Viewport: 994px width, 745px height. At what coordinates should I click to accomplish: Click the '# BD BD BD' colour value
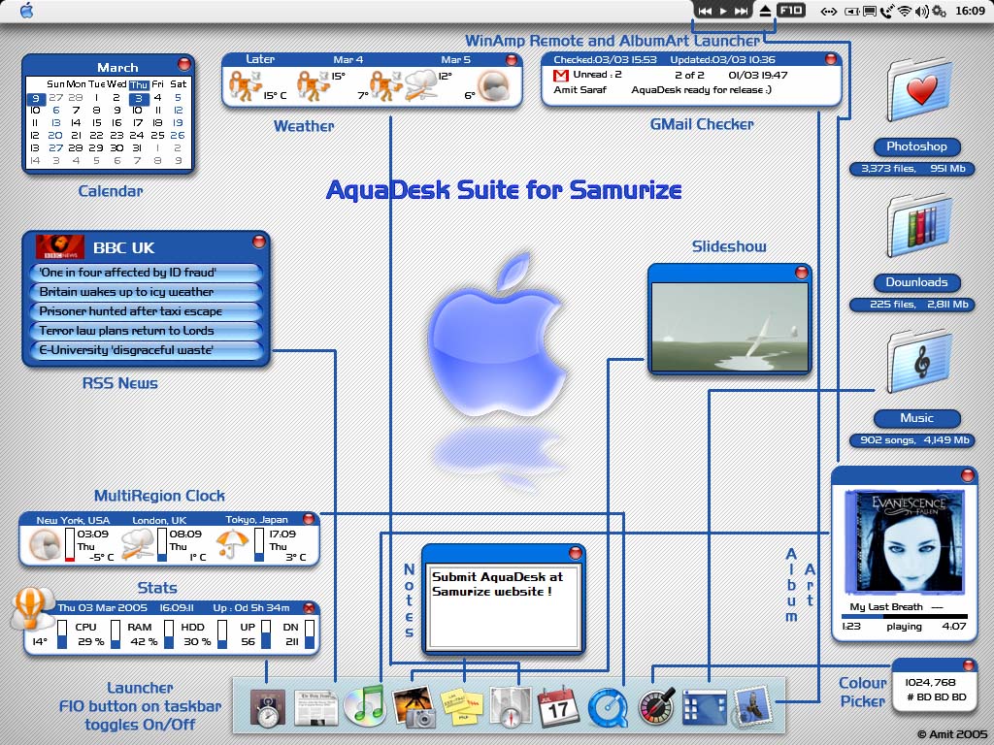click(937, 696)
